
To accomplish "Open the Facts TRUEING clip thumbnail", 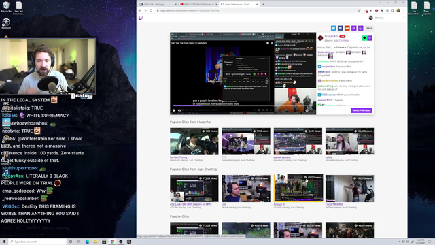I will (349, 189).
